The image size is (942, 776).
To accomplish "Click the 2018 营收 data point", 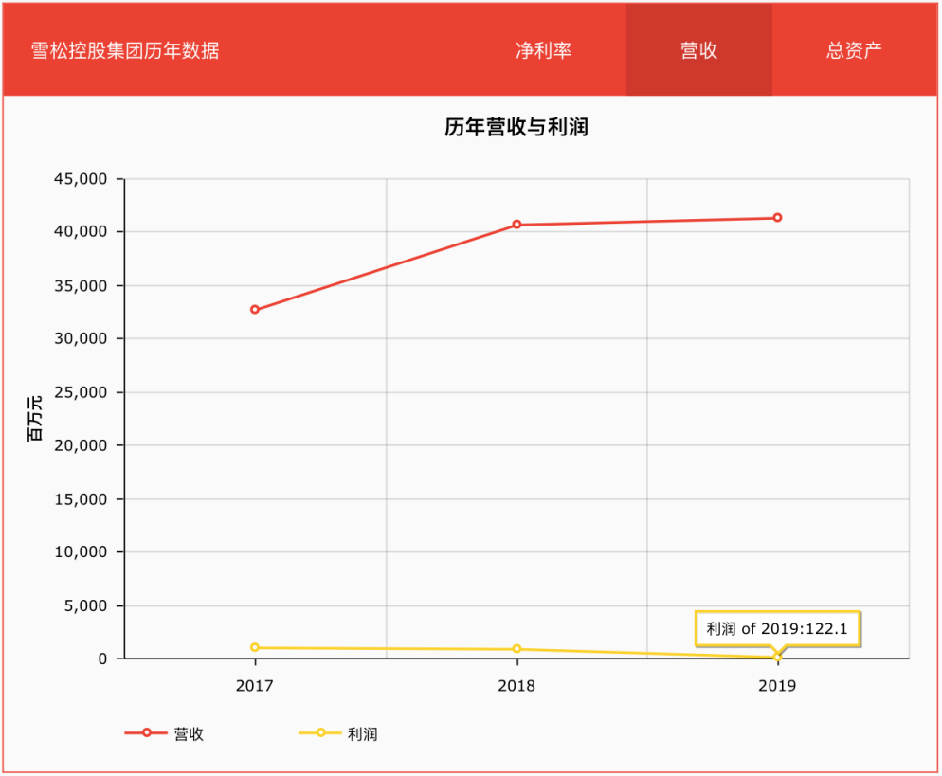I will tap(516, 224).
